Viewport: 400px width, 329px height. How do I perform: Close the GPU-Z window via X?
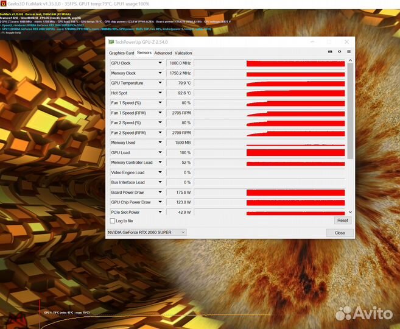tap(346, 42)
